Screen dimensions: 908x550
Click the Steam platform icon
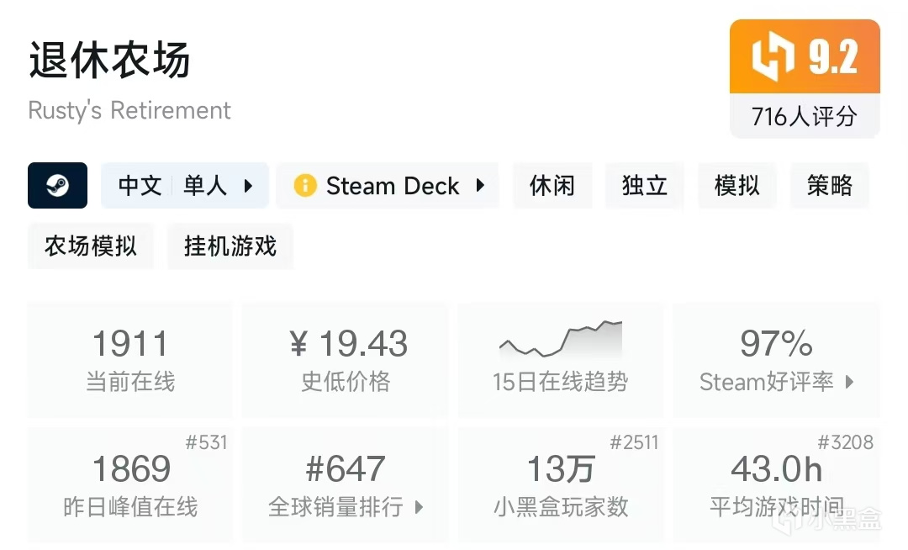pos(57,185)
